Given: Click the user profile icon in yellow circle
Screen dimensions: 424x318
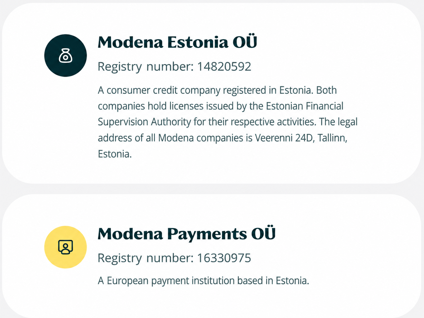Looking at the screenshot, I should [66, 247].
